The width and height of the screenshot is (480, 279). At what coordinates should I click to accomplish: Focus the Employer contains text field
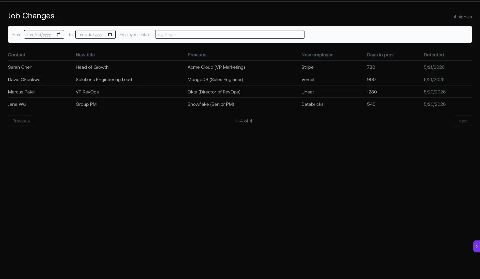(230, 34)
